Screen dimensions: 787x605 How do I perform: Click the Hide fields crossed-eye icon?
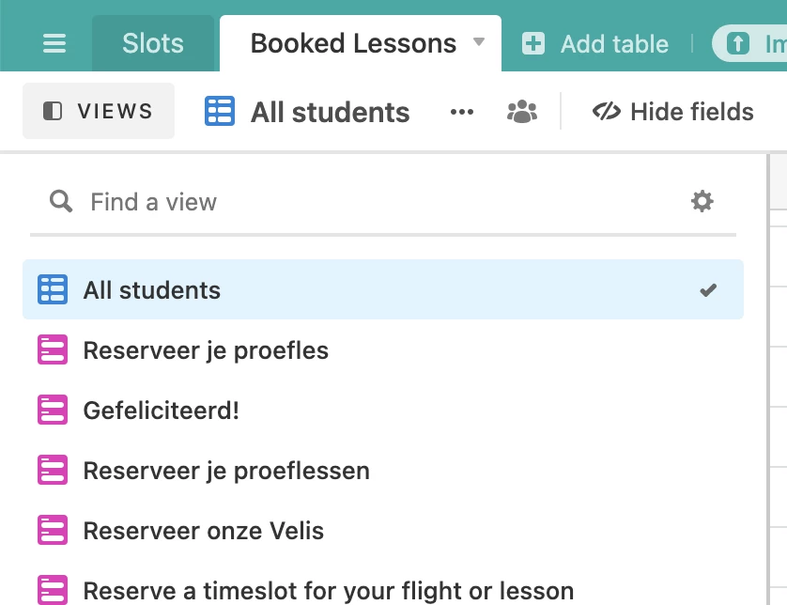[x=607, y=112]
